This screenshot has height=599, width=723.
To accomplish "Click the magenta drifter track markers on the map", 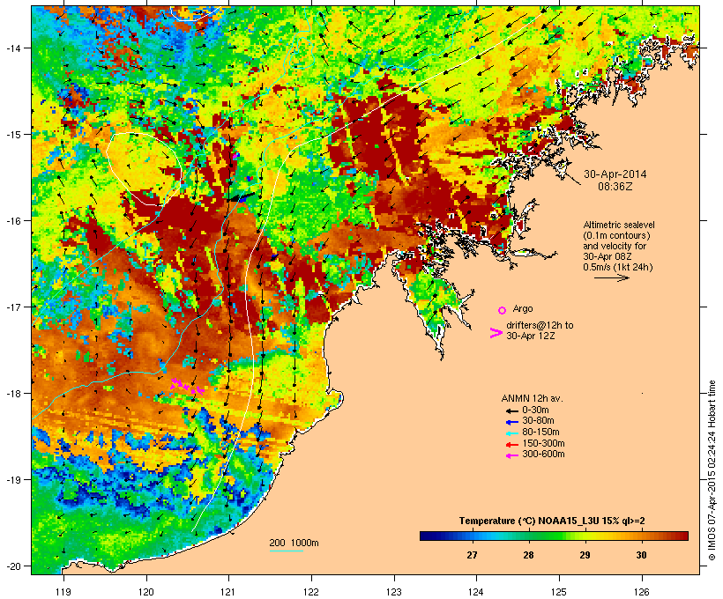I will pyautogui.click(x=188, y=386).
